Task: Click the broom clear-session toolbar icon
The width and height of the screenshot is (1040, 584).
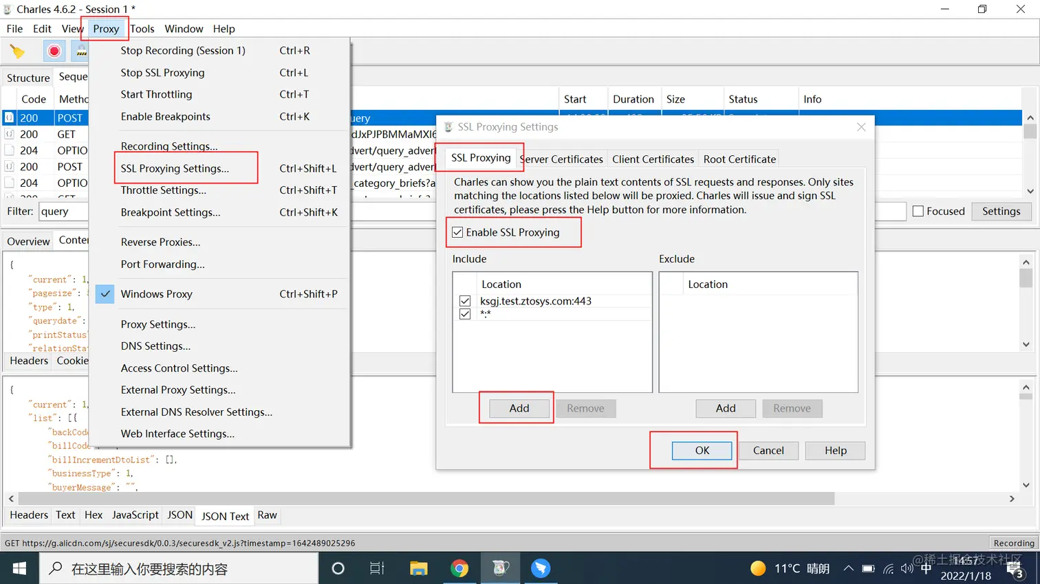Action: click(x=17, y=52)
